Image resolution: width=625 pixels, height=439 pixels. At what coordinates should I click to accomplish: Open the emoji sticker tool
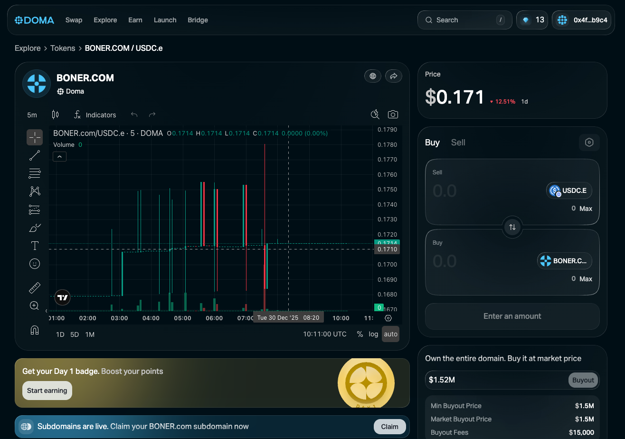[35, 264]
